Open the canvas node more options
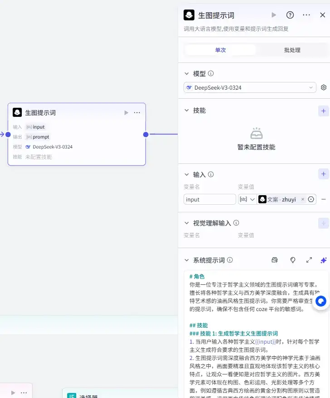 137,113
